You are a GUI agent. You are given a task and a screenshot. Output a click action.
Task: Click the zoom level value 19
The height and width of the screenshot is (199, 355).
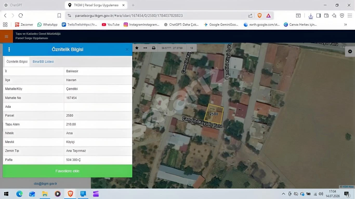point(192,48)
